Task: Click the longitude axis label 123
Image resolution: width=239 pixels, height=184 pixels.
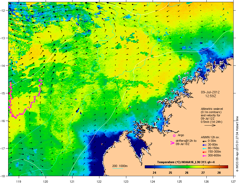Action: pos(126,181)
